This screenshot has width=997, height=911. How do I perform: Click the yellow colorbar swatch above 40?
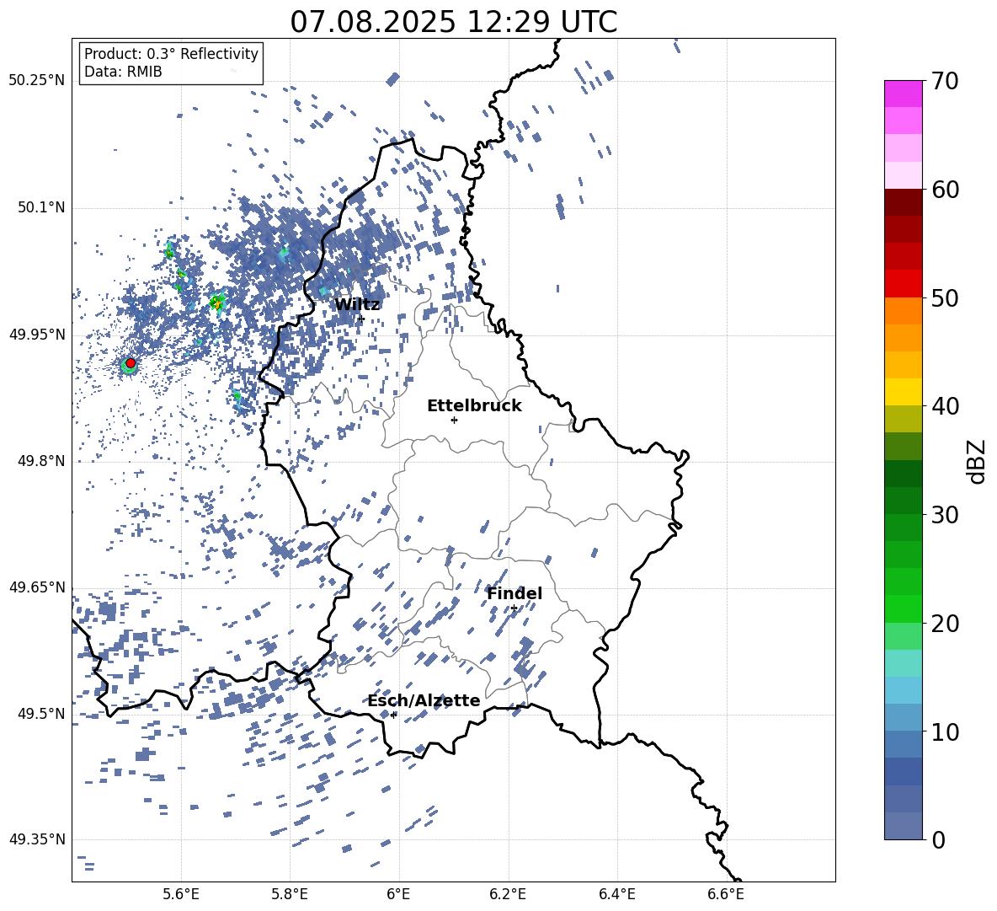[904, 392]
